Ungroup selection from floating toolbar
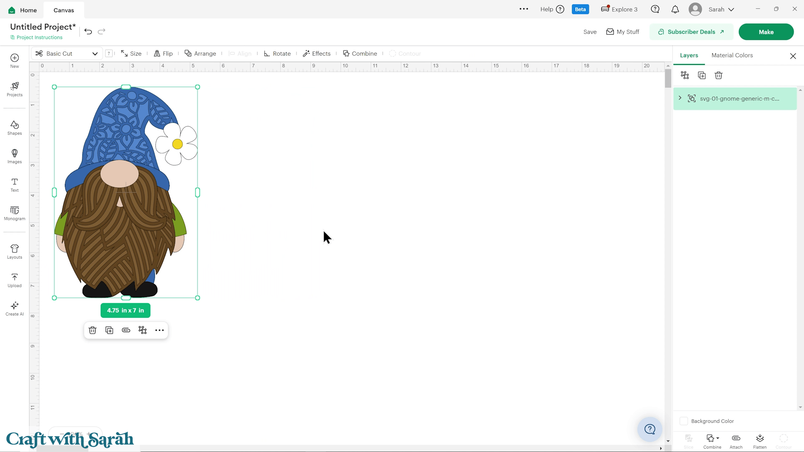The width and height of the screenshot is (804, 452). [x=143, y=330]
